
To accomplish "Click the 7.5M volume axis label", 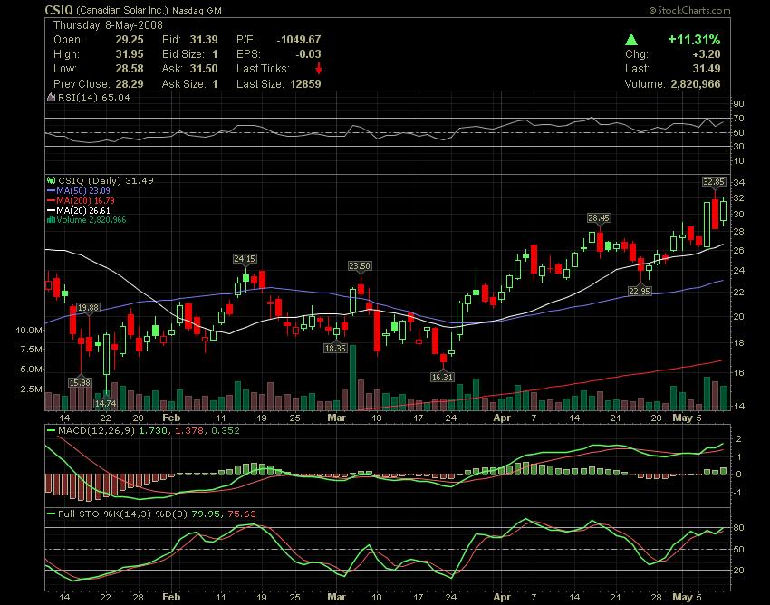I will point(31,350).
